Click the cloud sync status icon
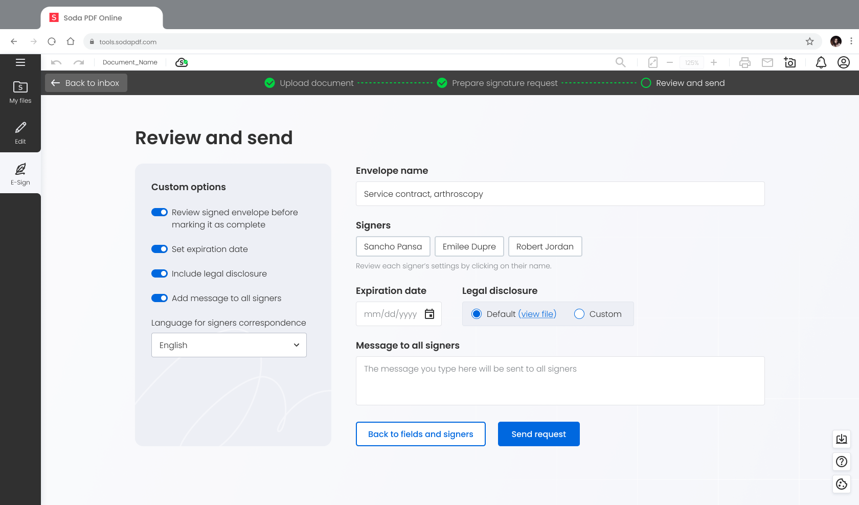859x505 pixels. click(x=182, y=62)
